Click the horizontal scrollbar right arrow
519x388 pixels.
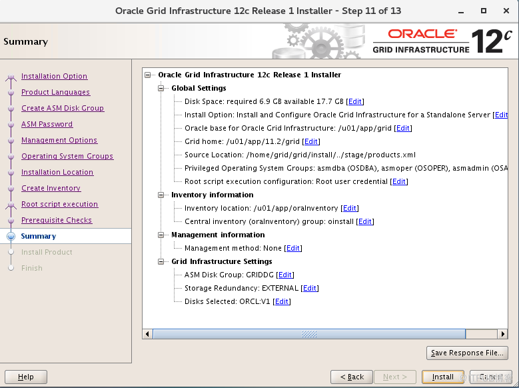pos(503,334)
